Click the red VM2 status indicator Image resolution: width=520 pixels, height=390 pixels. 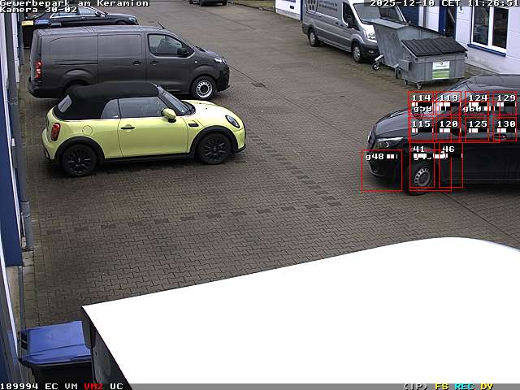pos(93,386)
